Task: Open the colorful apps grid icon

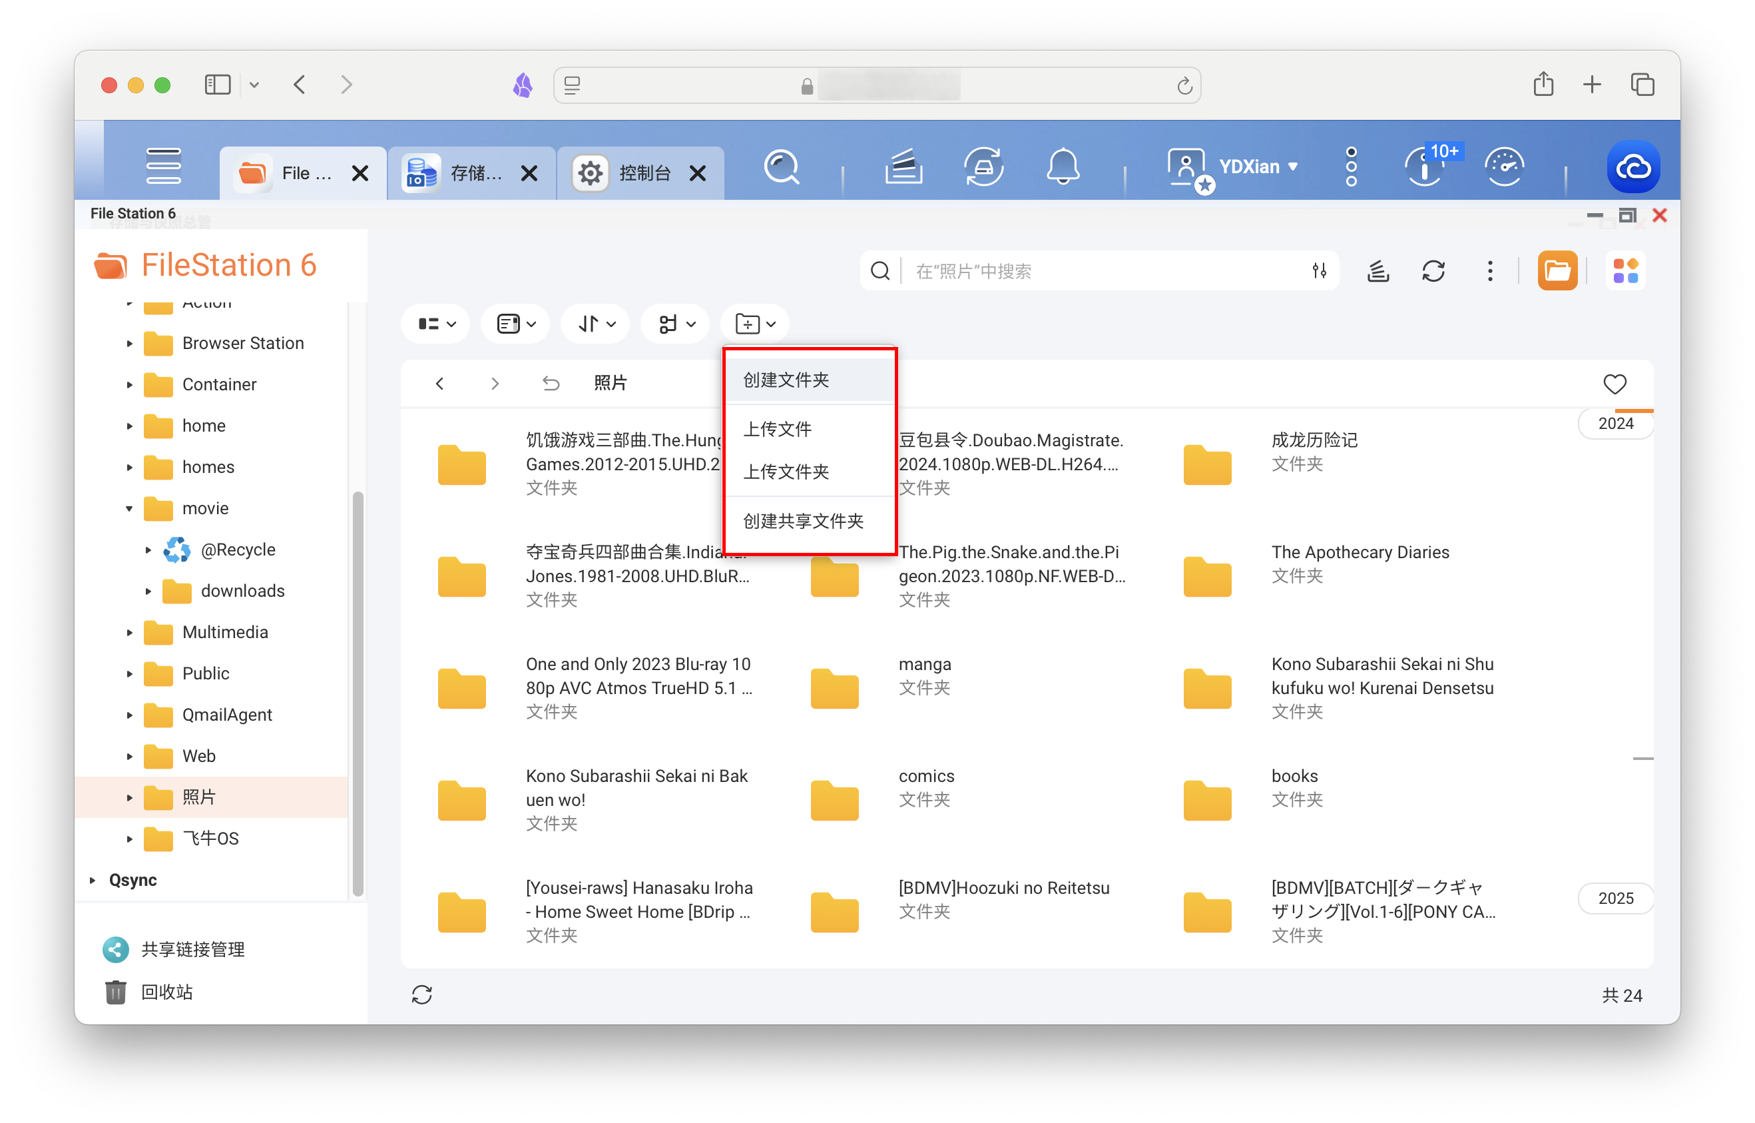Action: coord(1625,271)
